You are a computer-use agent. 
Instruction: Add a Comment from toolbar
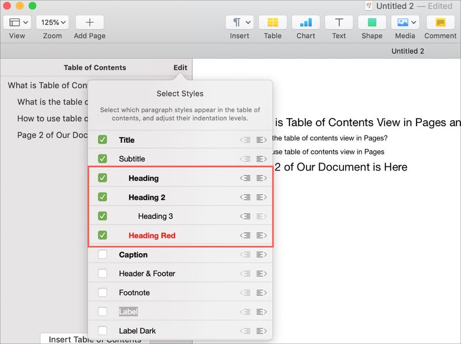click(x=440, y=22)
